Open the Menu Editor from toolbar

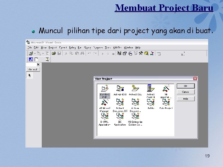tap(47, 54)
